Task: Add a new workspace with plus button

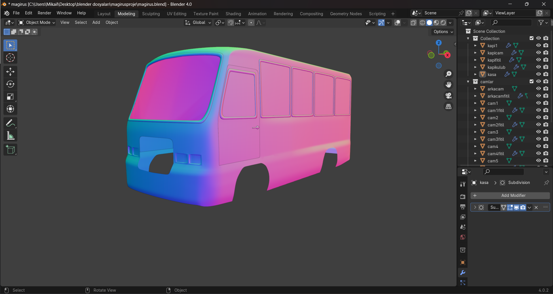Action: point(393,14)
